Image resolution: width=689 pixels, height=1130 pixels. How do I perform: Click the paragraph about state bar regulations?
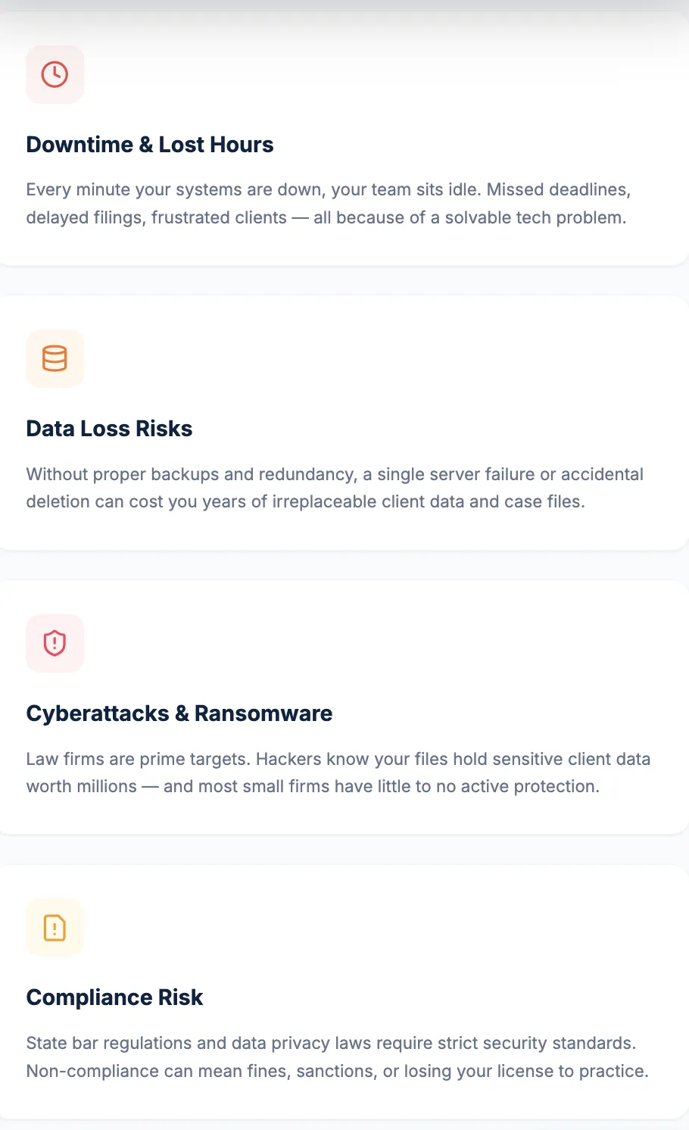[x=337, y=1057]
